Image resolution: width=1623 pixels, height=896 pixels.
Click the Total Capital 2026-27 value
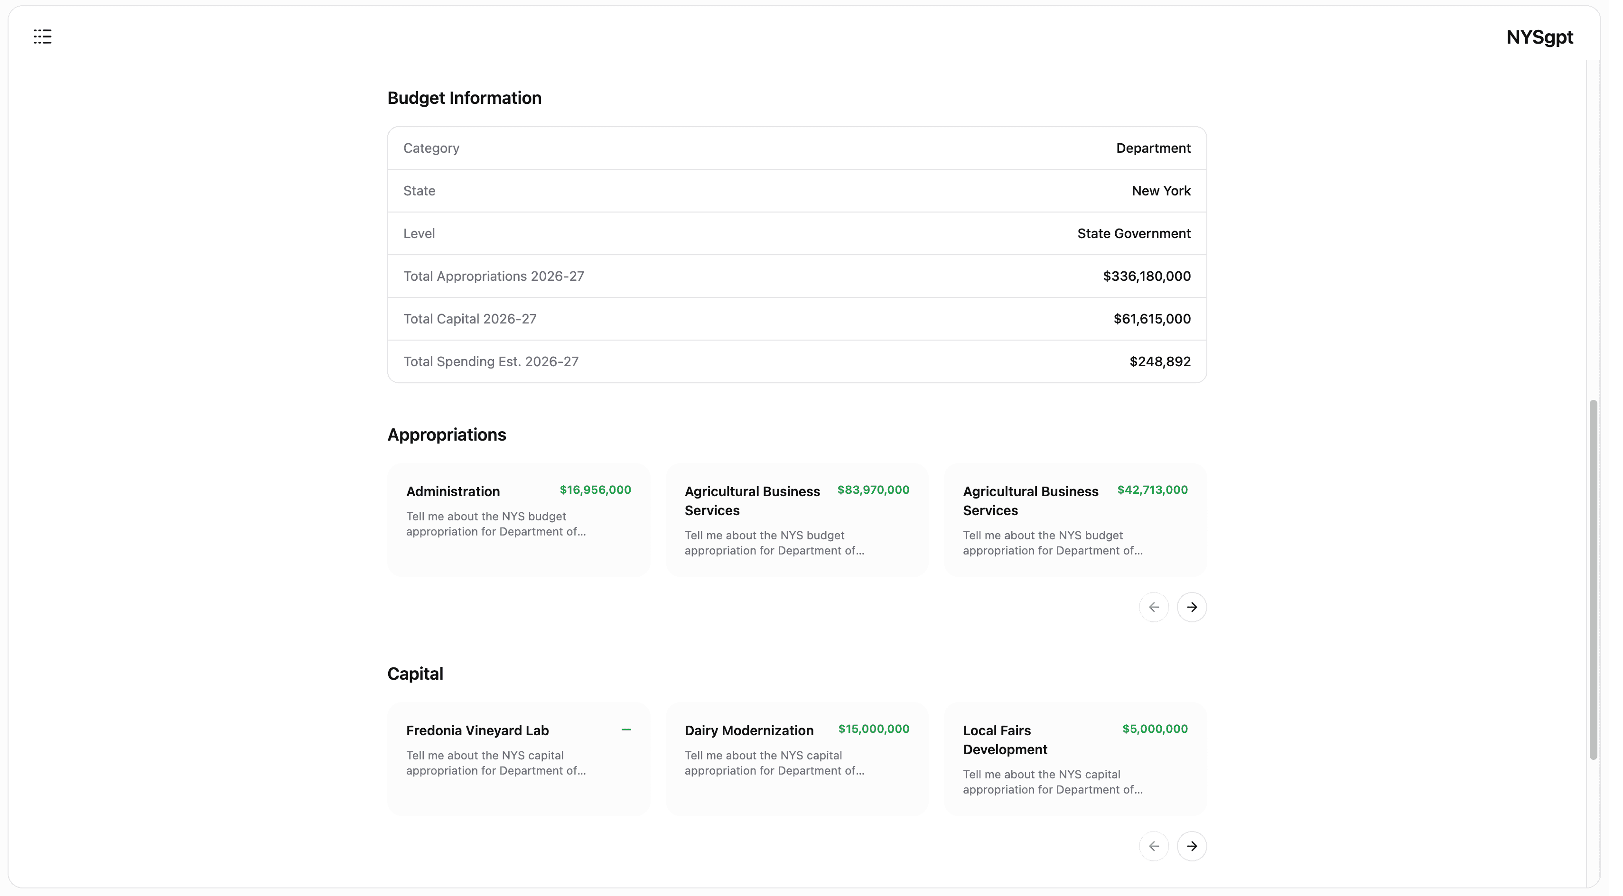coord(1151,319)
